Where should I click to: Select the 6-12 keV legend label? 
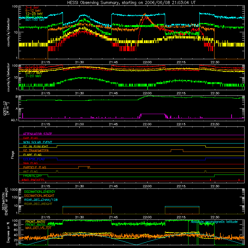tap(33, 11)
